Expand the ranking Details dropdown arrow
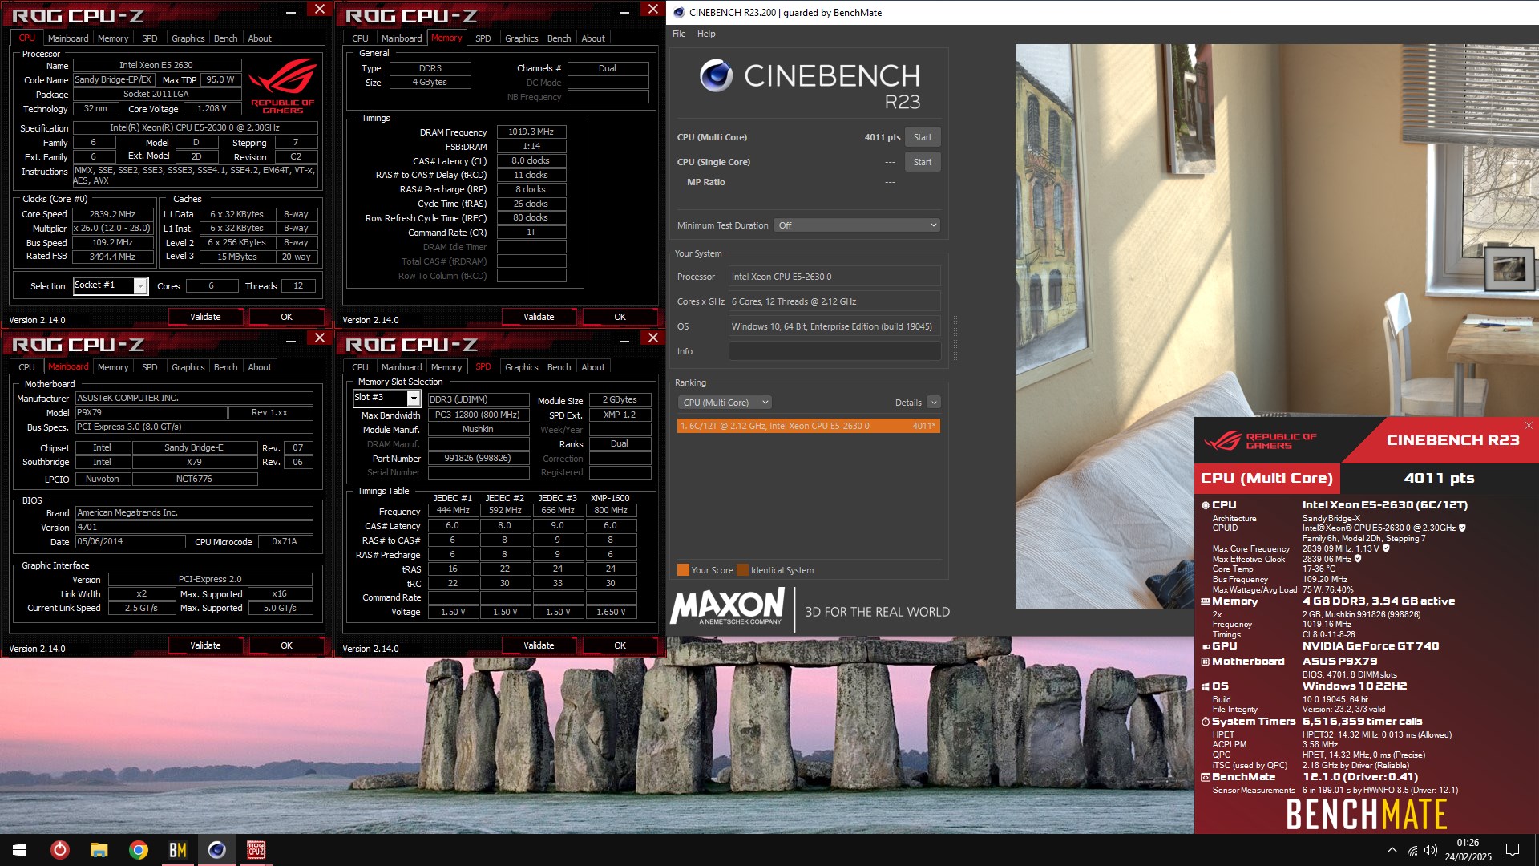 coord(933,403)
